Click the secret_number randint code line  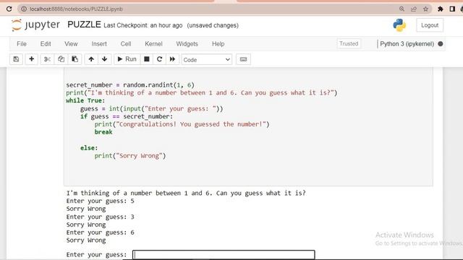click(x=130, y=85)
